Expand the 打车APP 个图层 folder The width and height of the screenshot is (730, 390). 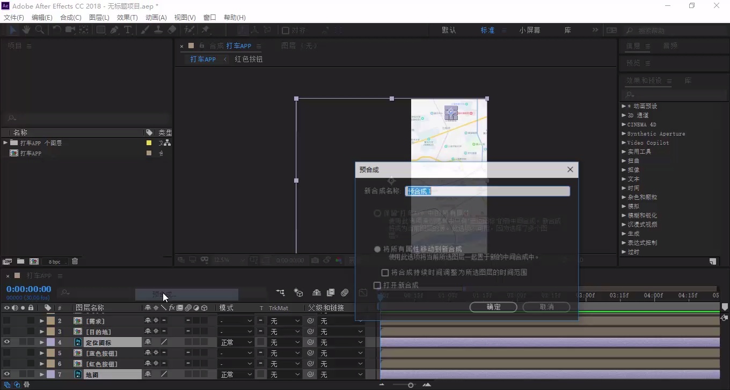coord(5,143)
